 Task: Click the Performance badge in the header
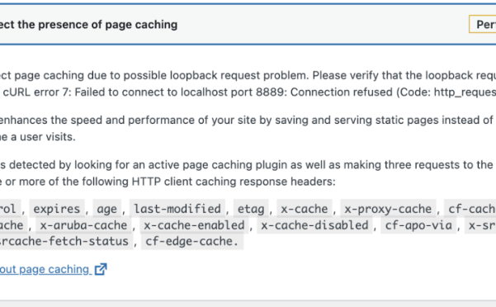[x=483, y=24]
